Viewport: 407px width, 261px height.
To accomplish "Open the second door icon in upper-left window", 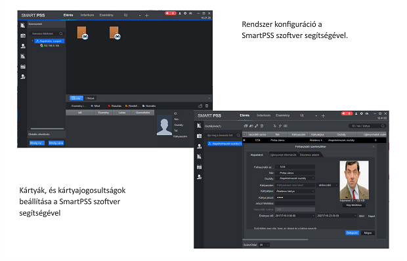I will 114,33.
